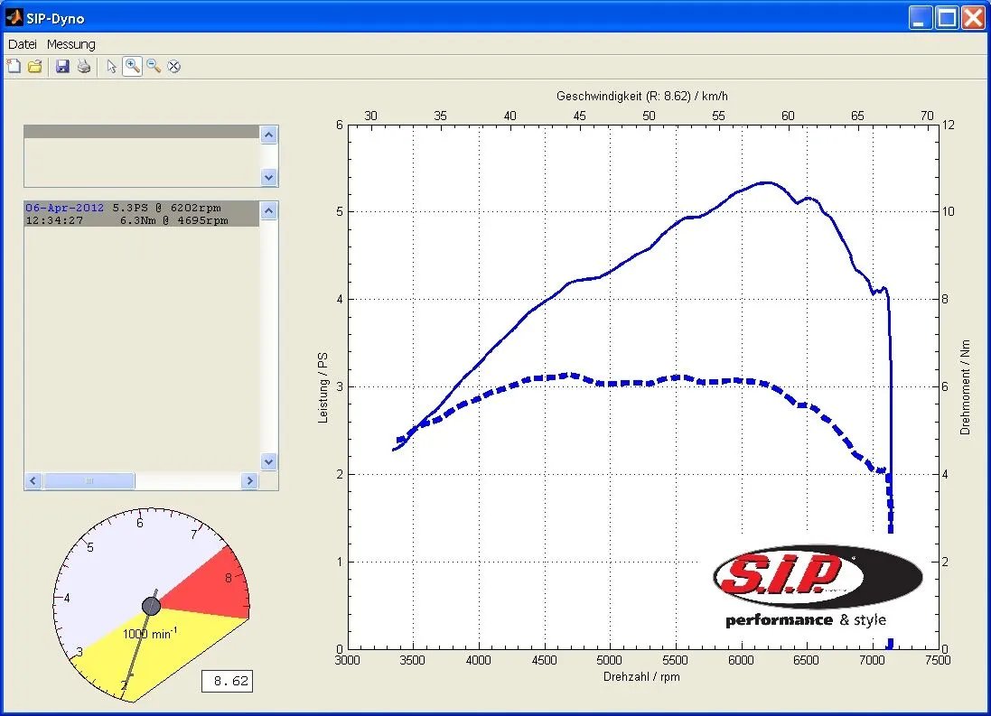Select the arrow pointer tool
The image size is (991, 716).
pyautogui.click(x=111, y=66)
